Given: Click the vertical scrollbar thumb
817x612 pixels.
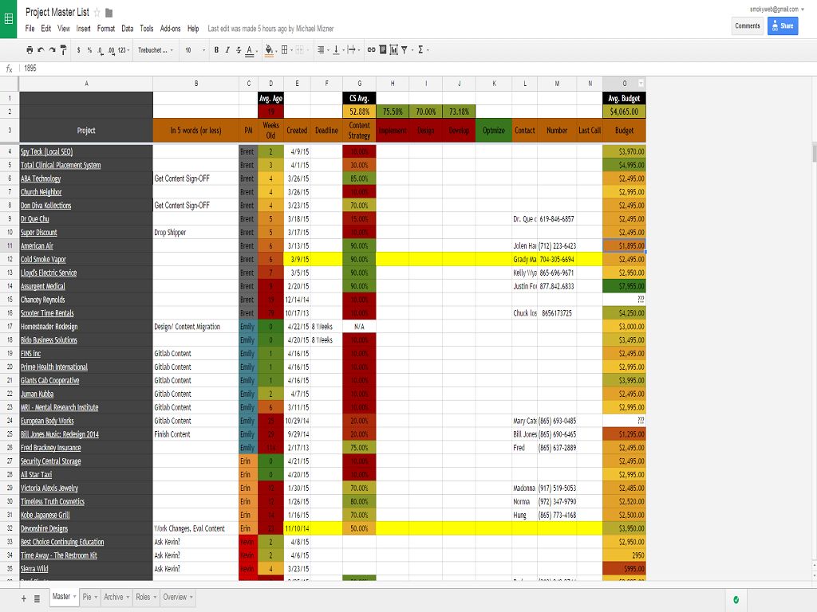Looking at the screenshot, I should click(814, 153).
